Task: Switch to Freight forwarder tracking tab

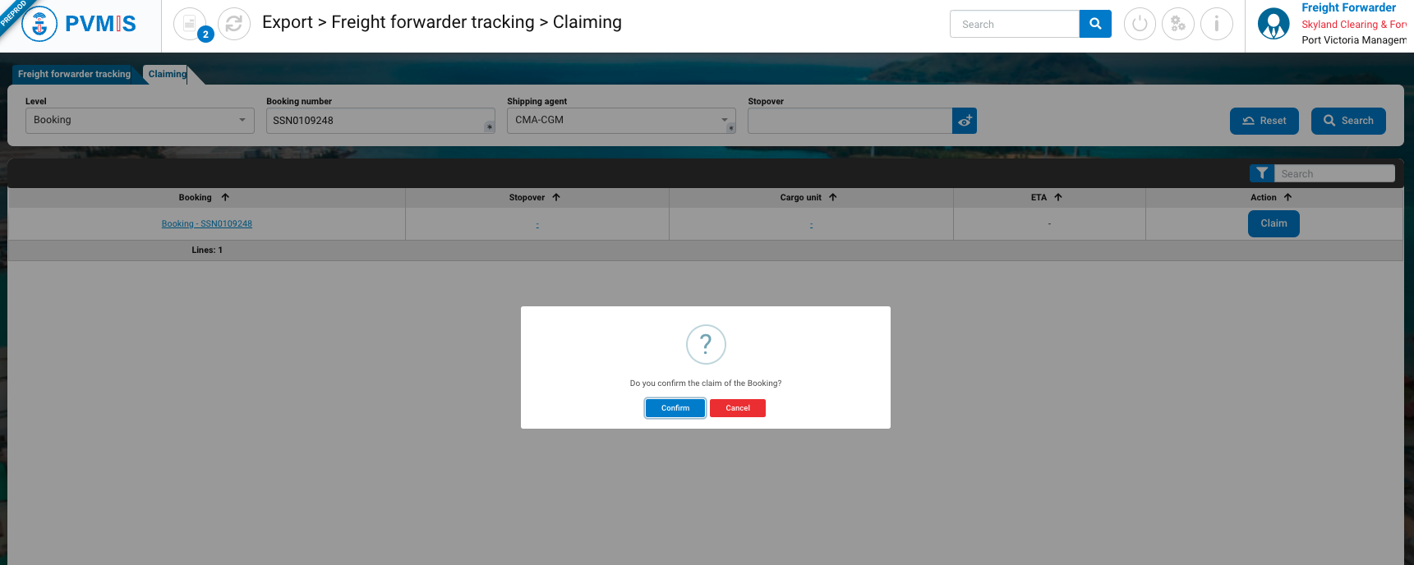Action: [x=74, y=74]
